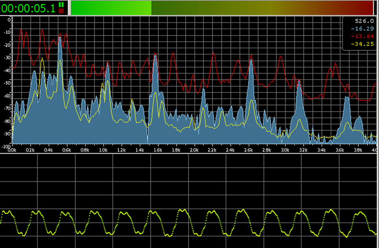Click the dark red stop square indicator
379x248 pixels.
click(x=61, y=11)
